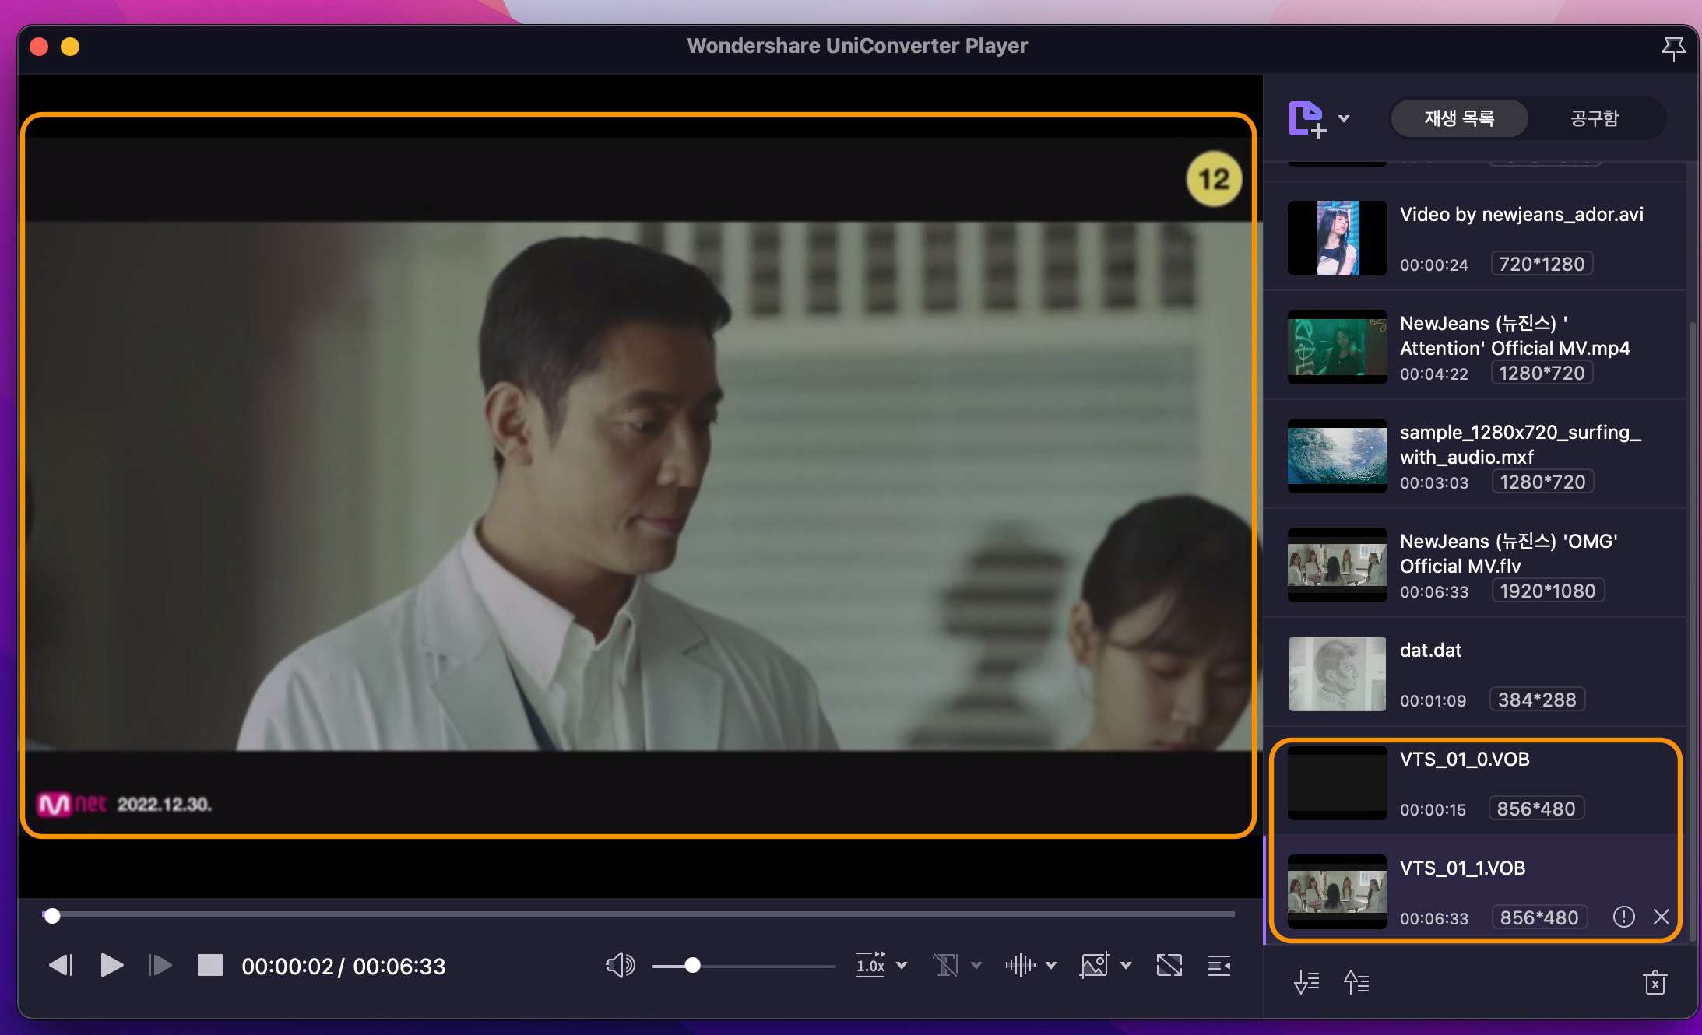Select the dat.dat thumbnail

point(1338,674)
